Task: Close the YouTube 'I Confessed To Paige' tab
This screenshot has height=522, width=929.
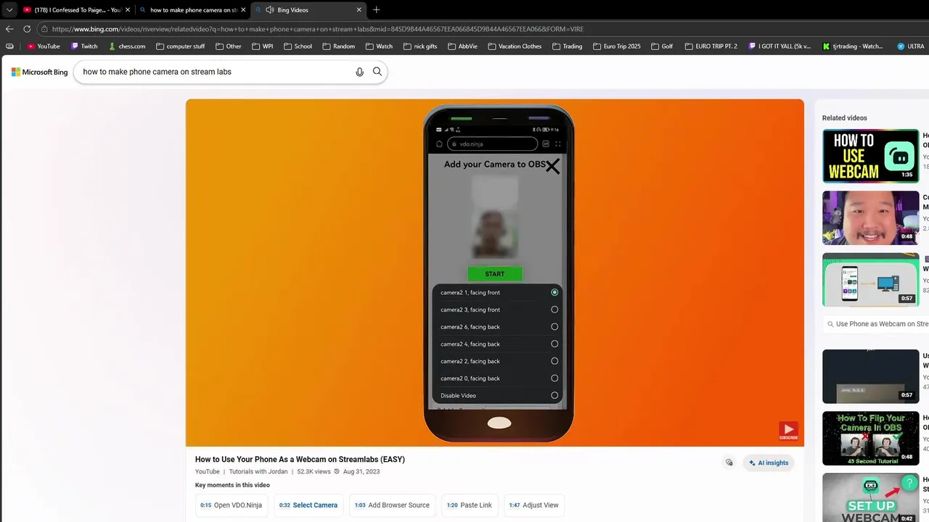Action: (x=128, y=10)
